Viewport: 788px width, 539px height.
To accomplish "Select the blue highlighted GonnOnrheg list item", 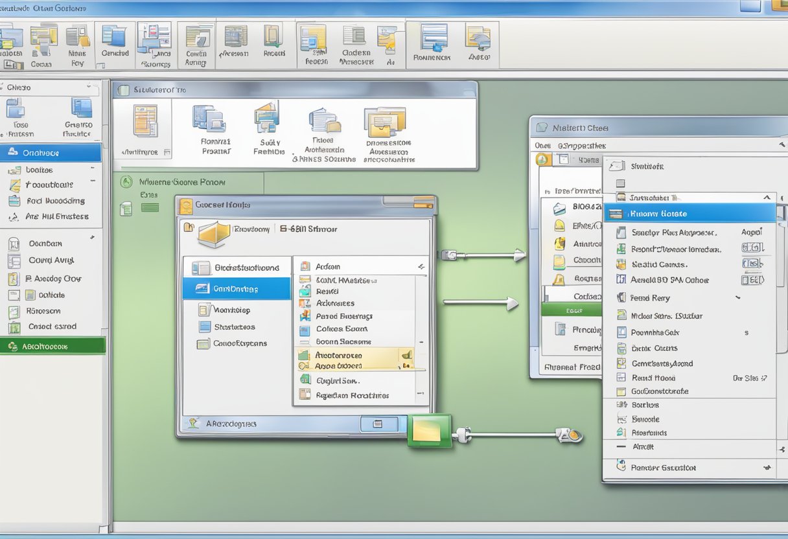I will point(237,289).
